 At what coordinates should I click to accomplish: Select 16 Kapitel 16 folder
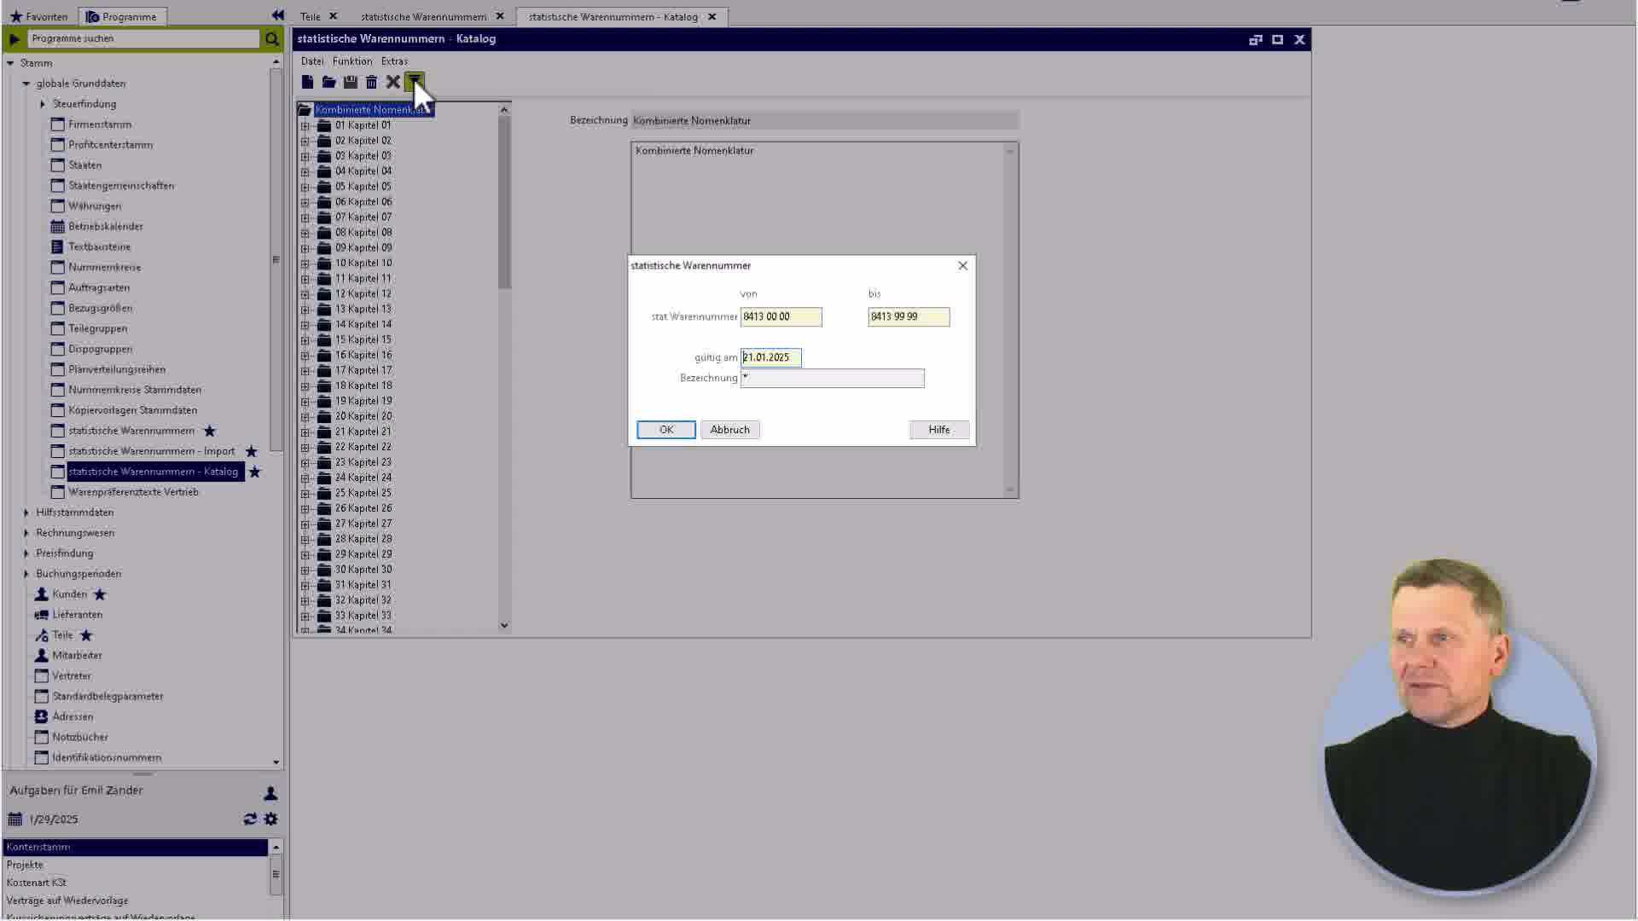coord(363,356)
